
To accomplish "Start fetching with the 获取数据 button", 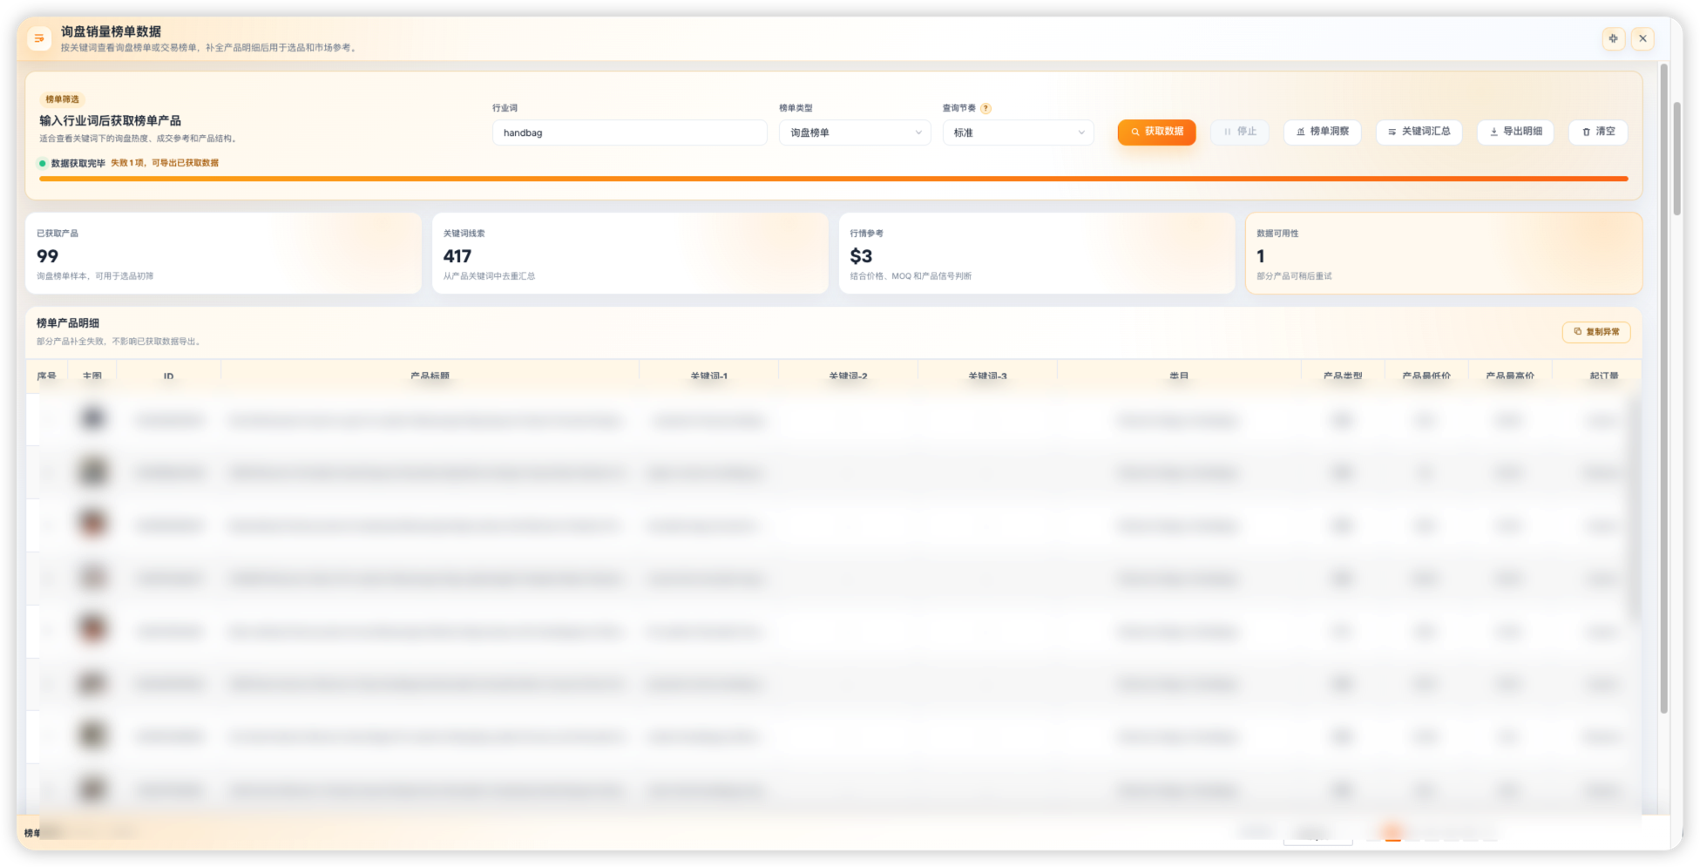I will (x=1156, y=132).
